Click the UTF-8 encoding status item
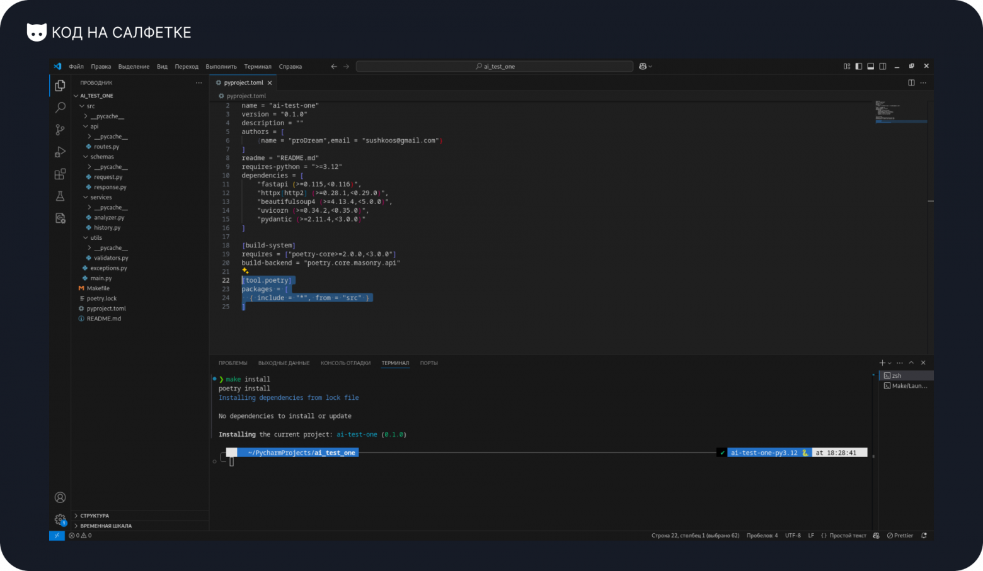This screenshot has width=983, height=571. coord(793,536)
